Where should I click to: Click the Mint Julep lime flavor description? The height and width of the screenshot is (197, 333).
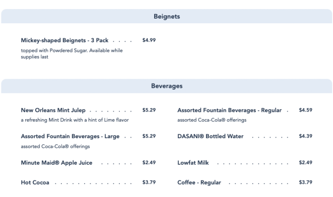pyautogui.click(x=75, y=120)
